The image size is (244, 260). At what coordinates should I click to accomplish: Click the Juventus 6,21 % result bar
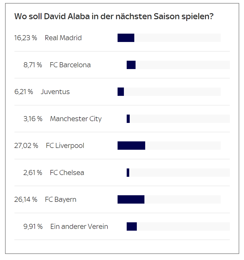(x=169, y=92)
